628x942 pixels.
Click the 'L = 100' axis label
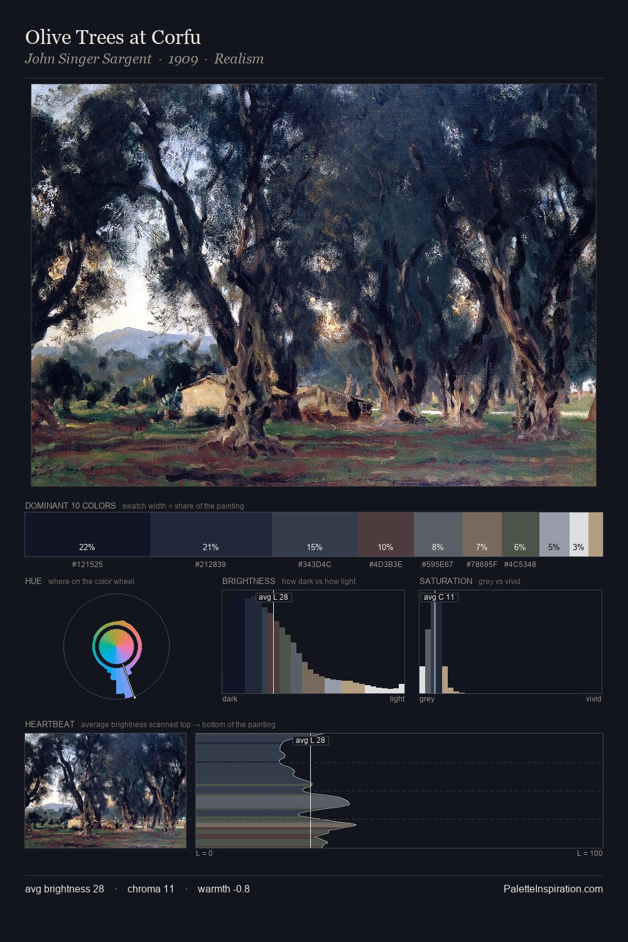590,853
